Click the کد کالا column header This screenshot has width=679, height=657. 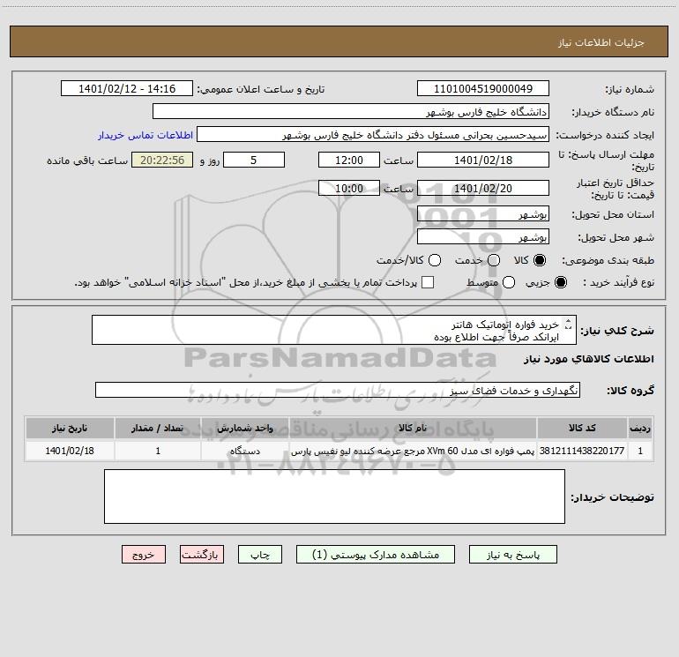(582, 429)
